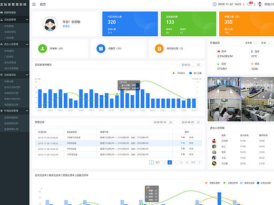Select the 首页 tab in top bar
Screen dimensions: 274x205
43,4
